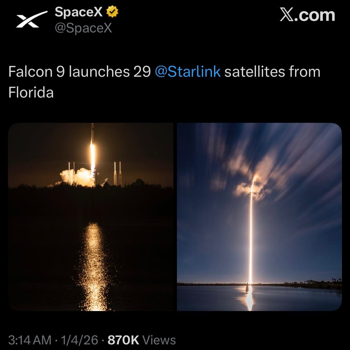350x350 pixels.
Task: Click the words "satellites from" in tweet
Action: 272,72
